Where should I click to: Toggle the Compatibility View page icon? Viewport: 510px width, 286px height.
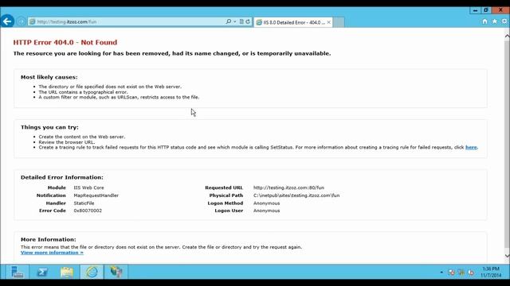[x=241, y=21]
